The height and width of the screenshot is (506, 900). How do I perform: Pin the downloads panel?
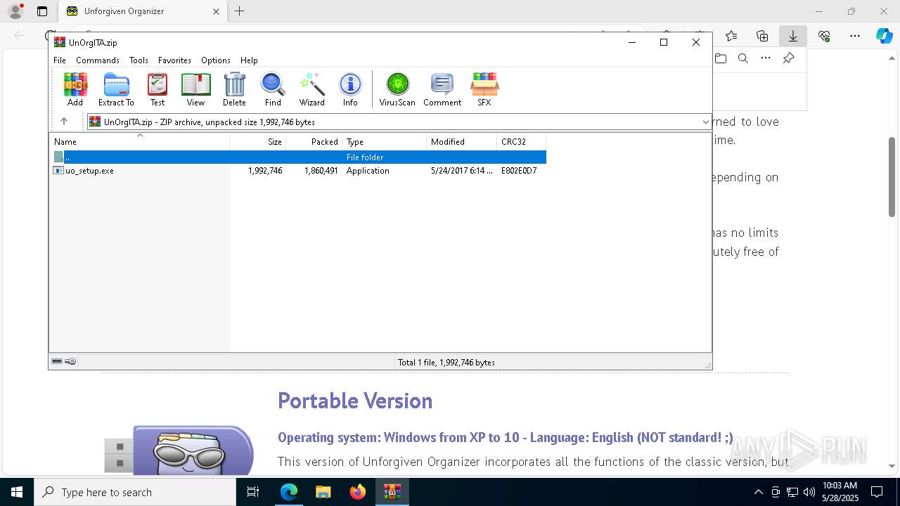[x=789, y=58]
